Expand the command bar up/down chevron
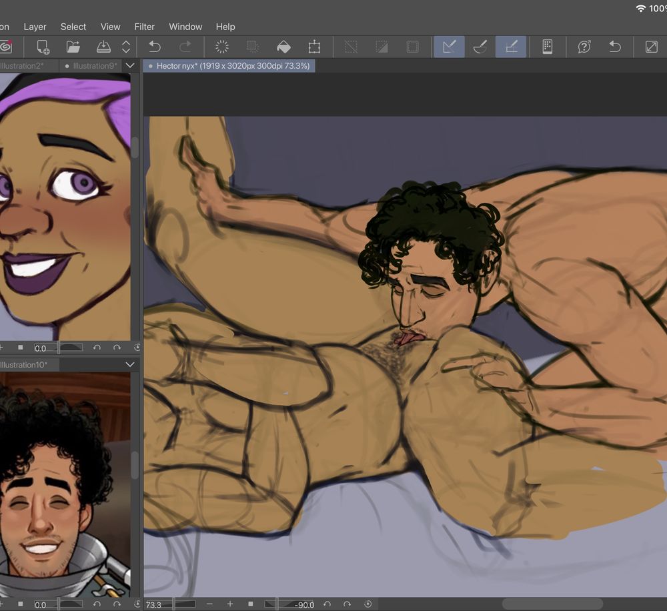This screenshot has width=667, height=611. [126, 47]
